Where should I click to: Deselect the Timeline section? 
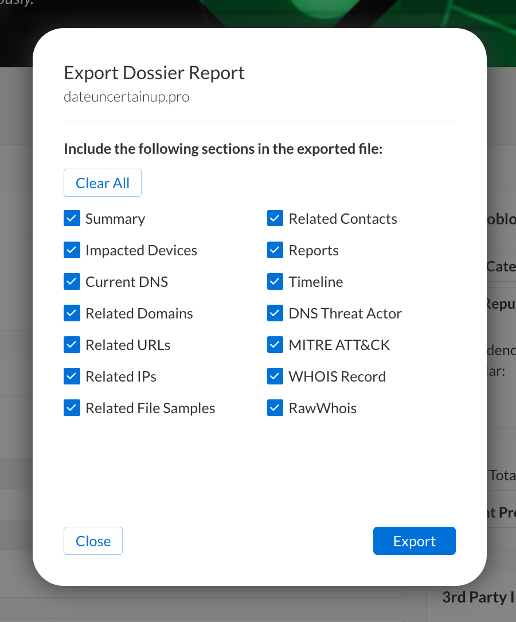[275, 282]
